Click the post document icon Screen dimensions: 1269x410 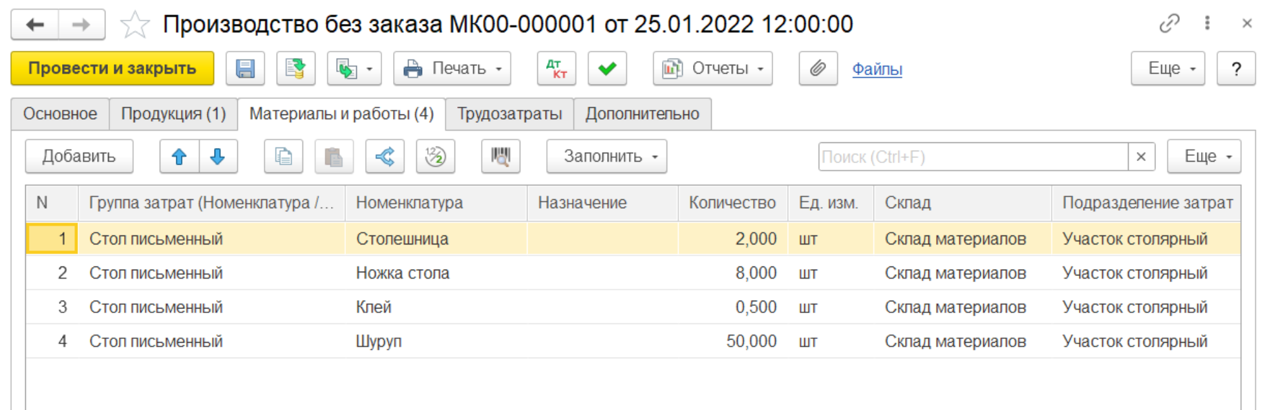point(296,69)
